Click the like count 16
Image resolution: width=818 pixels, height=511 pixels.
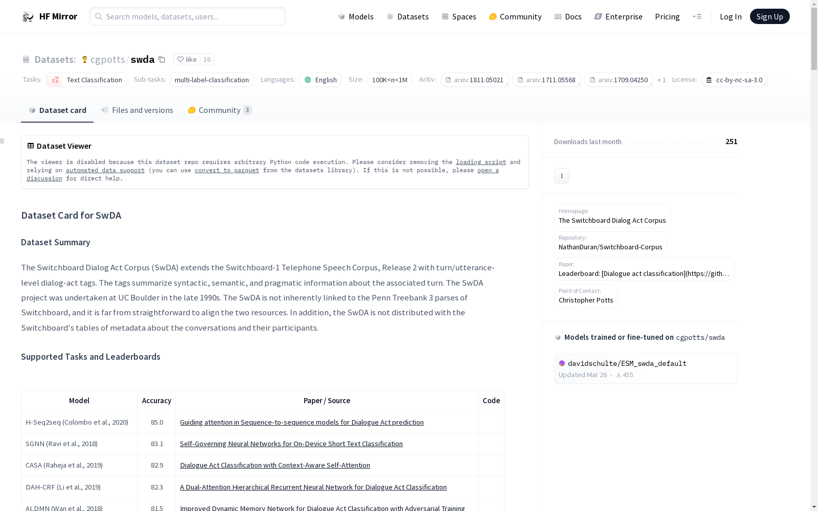tap(207, 59)
